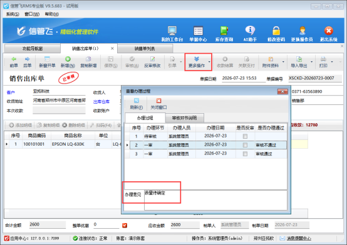
Task: Click 复制新增 toolbar icon
Action: [x=88, y=62]
